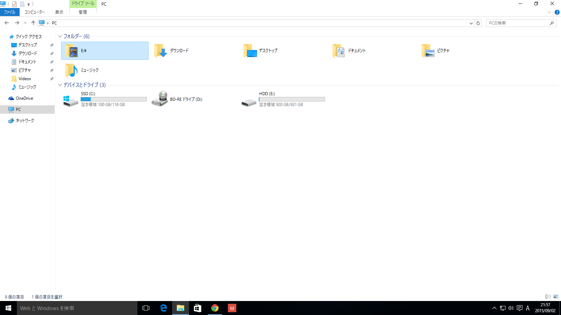Expand the address bar history dropdown
Screen dimensions: 561x315
coord(471,23)
